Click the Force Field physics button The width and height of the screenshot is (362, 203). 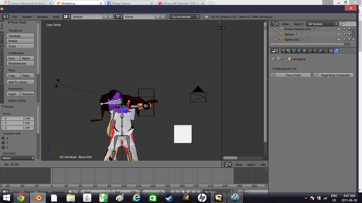(x=291, y=75)
